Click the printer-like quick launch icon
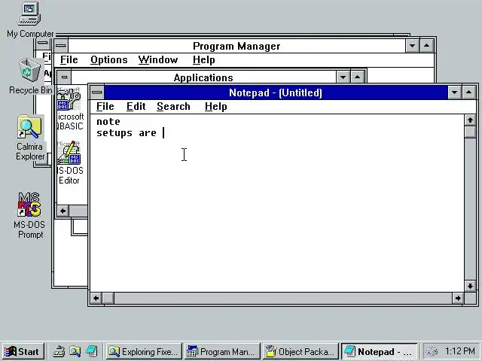The height and width of the screenshot is (361, 482). point(59,351)
